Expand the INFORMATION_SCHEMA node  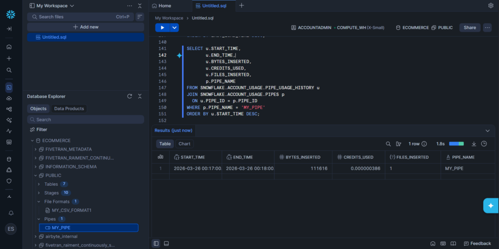point(35,167)
